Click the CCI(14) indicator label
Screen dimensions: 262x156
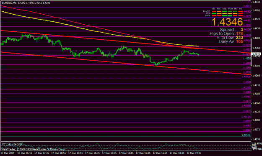(x=12, y=144)
